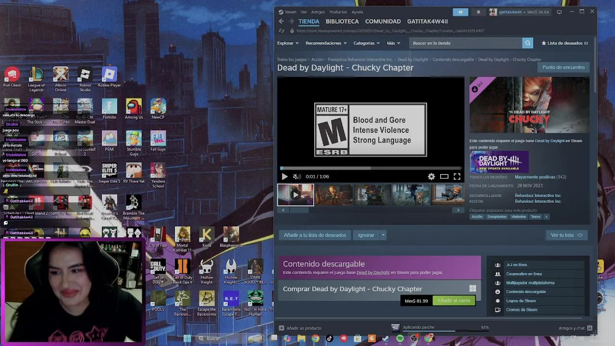
Task: Launch Stumble Guys desktop shortcut
Action: tap(134, 144)
